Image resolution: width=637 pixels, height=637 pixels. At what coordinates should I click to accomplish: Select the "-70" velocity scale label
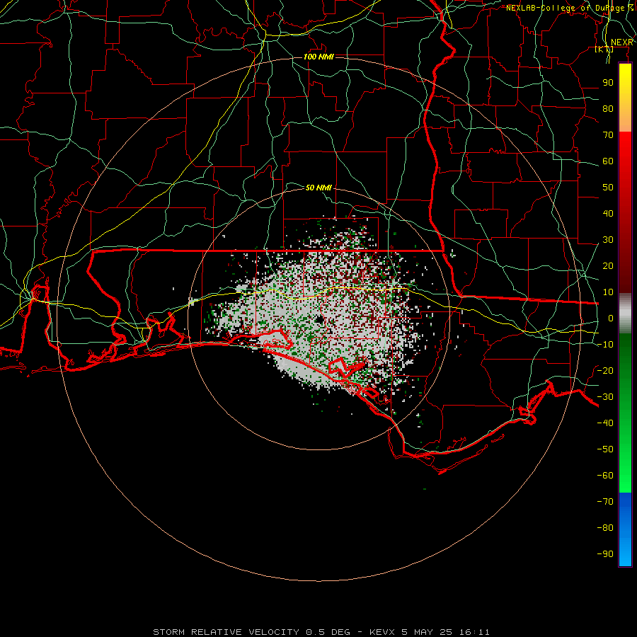605,502
